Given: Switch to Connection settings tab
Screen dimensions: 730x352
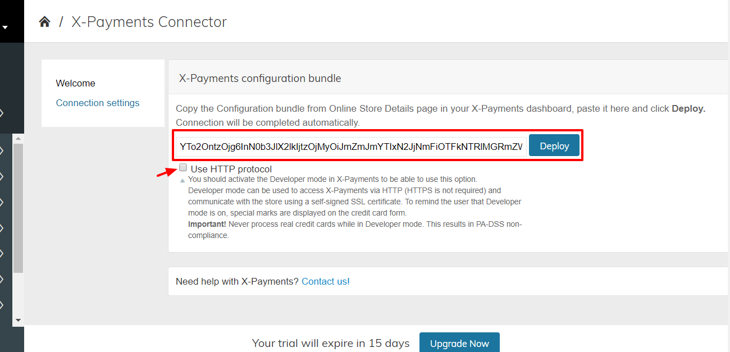Looking at the screenshot, I should 98,103.
